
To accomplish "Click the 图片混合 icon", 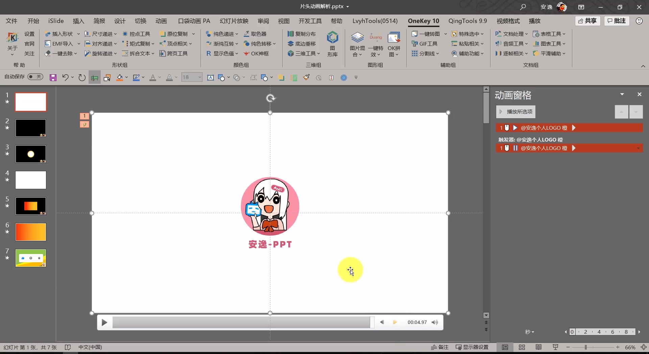I will coord(357,44).
